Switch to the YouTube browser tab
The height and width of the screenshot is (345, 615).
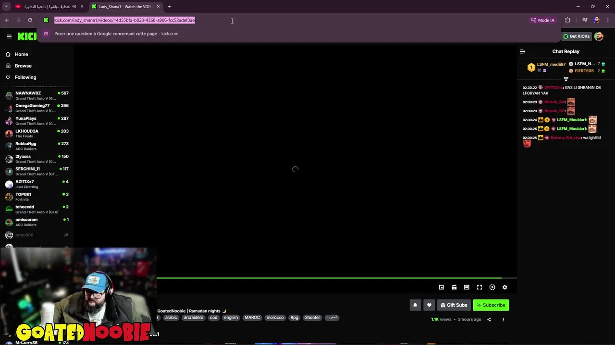(47, 7)
